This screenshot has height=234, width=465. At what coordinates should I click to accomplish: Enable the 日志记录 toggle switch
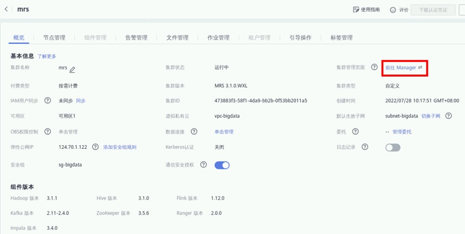(392, 147)
